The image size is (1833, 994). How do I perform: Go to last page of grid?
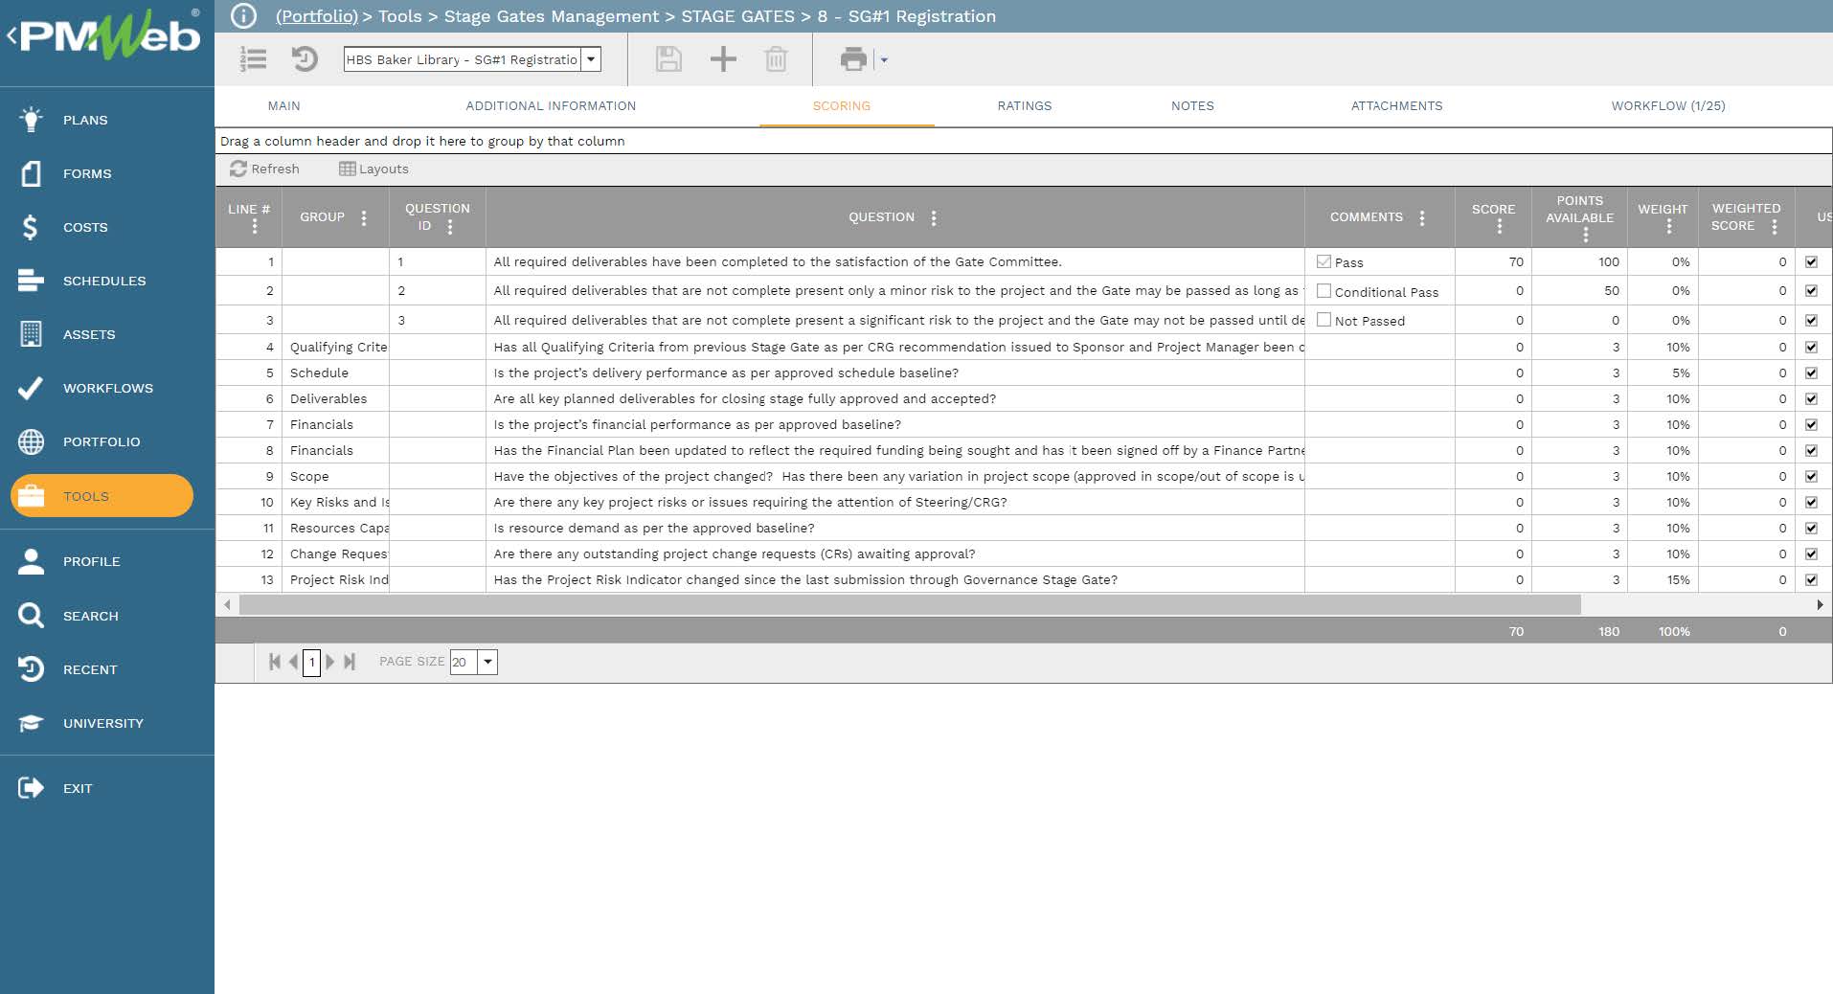coord(350,662)
